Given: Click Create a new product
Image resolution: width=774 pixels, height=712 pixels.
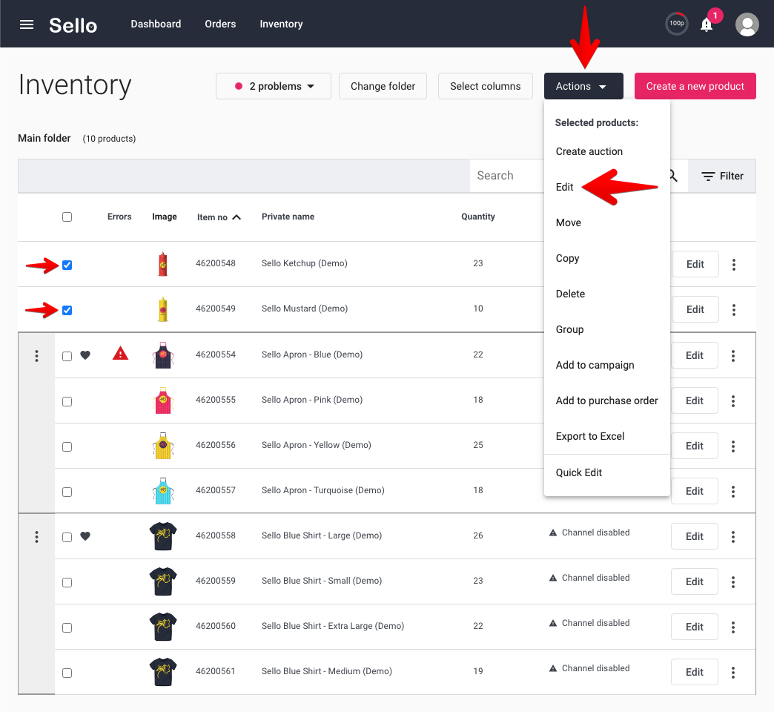Looking at the screenshot, I should coord(695,86).
